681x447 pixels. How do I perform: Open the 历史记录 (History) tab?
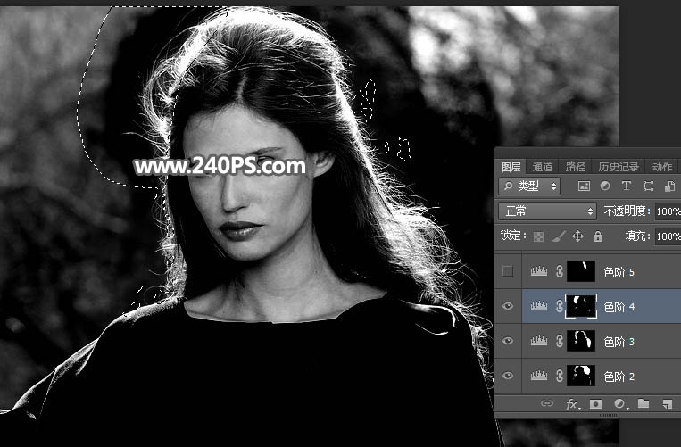pos(619,167)
